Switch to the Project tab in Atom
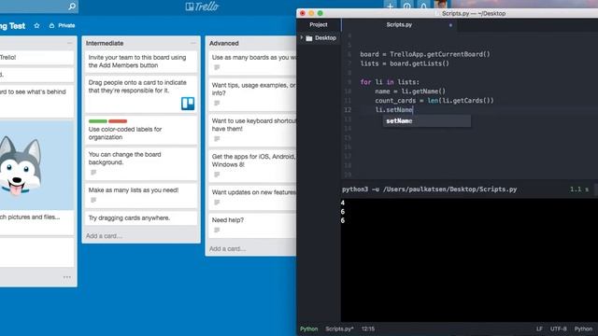 tap(319, 25)
